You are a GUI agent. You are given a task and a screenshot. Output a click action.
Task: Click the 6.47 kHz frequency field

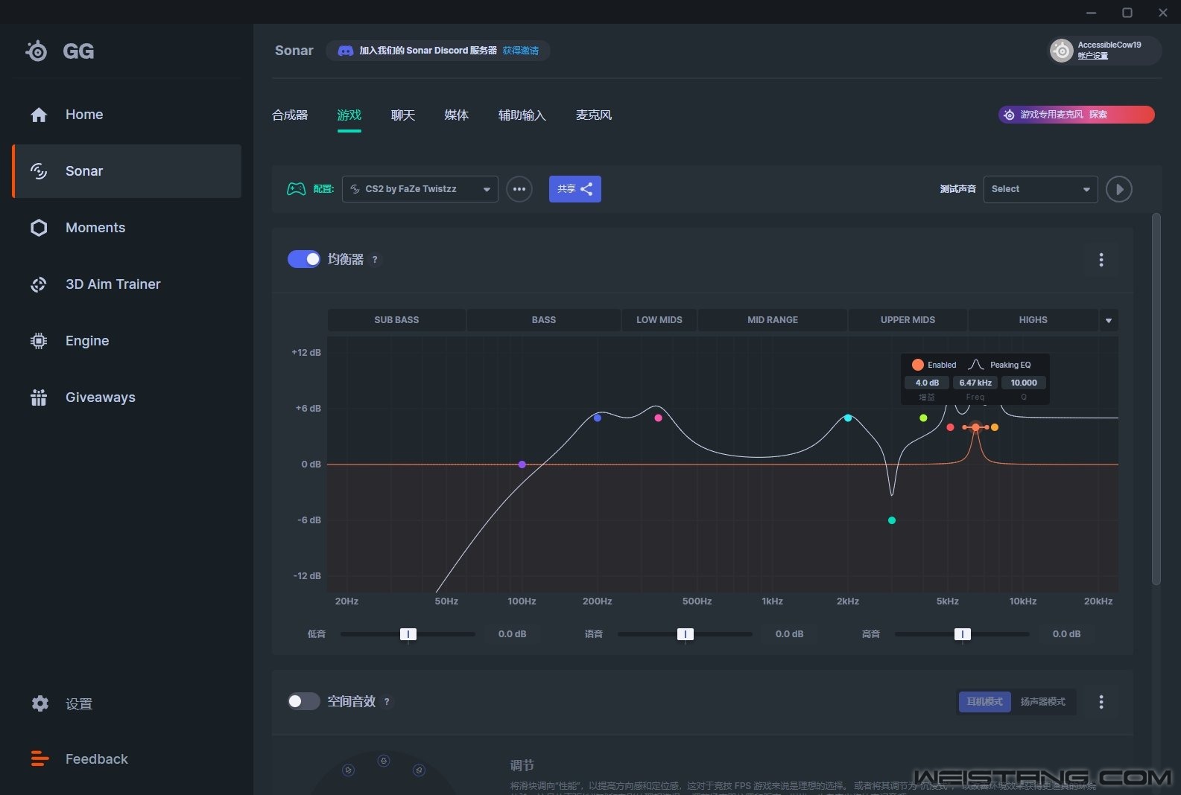tap(975, 383)
